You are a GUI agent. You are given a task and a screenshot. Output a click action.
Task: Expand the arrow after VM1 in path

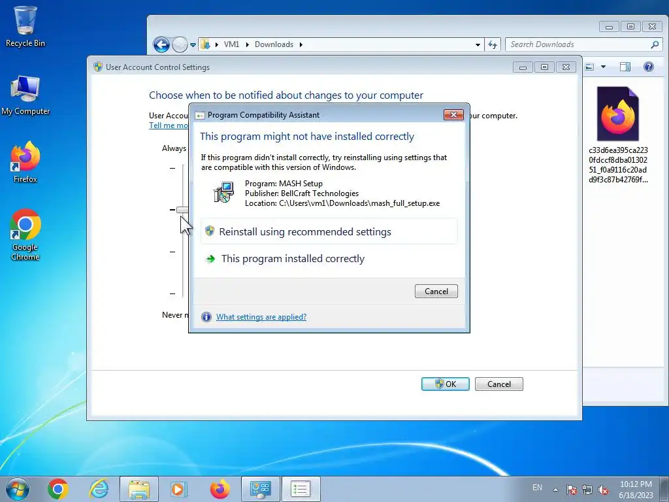click(x=247, y=44)
